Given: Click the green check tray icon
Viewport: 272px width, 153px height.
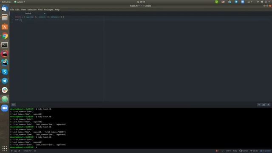Looking at the screenshot, I should 216,2.
